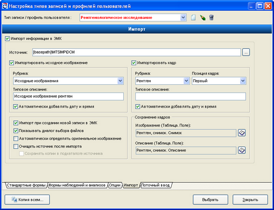Click the new record type page icon
274x210 pixels.
click(x=193, y=18)
